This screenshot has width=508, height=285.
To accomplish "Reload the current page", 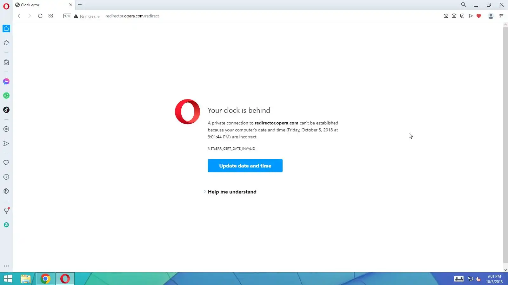I will [x=40, y=16].
